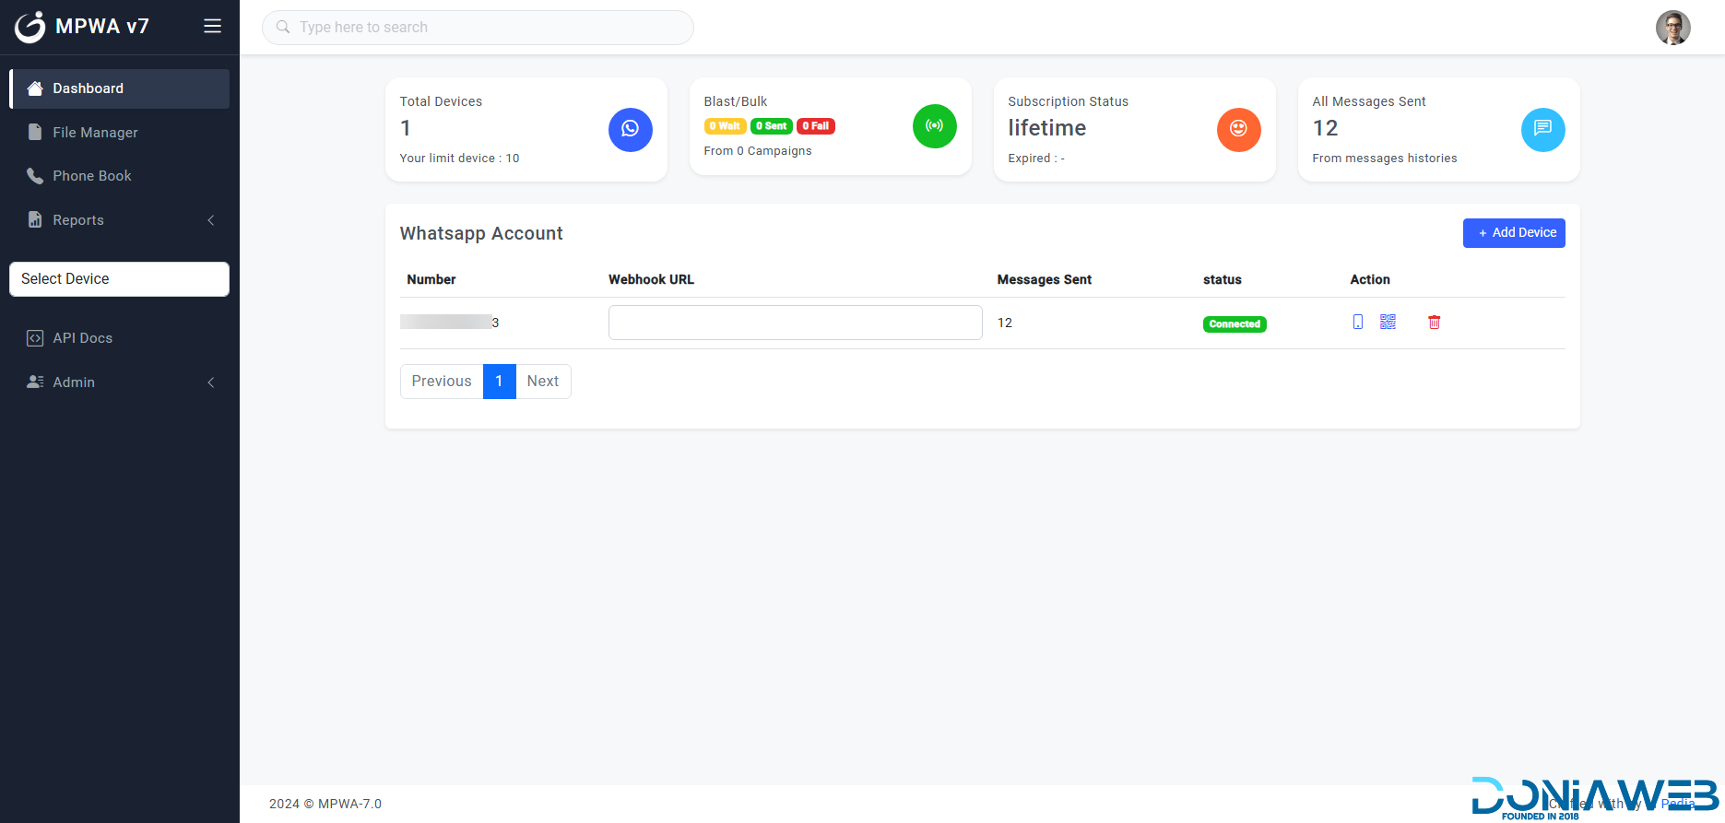
Task: Click the Phone Book handset icon
Action: point(35,176)
